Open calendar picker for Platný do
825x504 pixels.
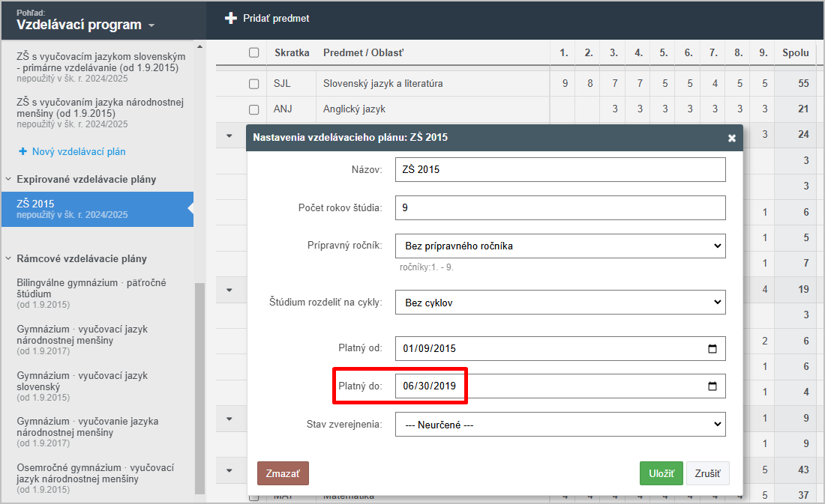[x=712, y=386]
